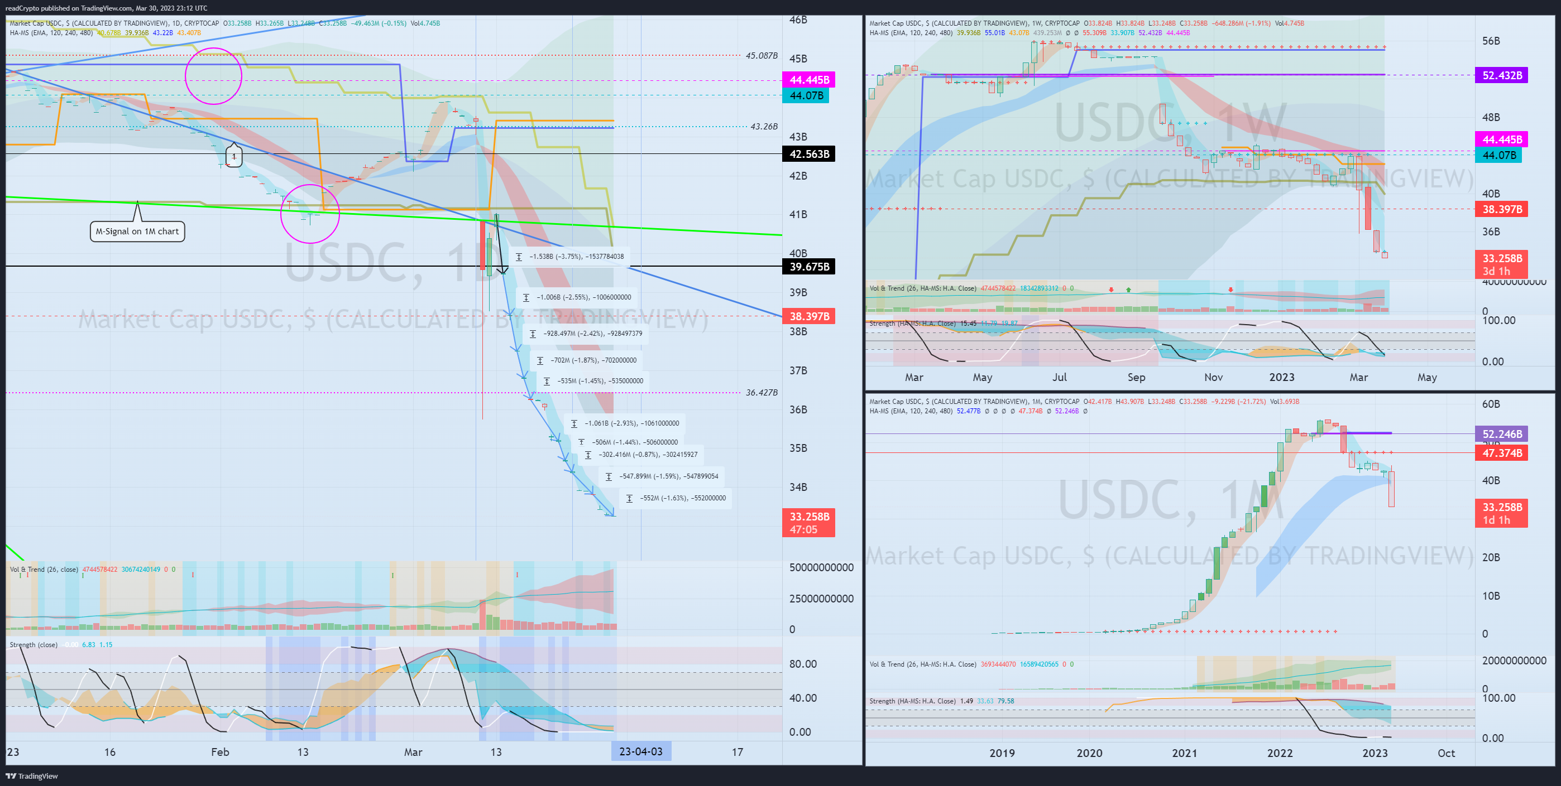Click price-range icon beside -928.497M (-2.42%) label
This screenshot has height=786, width=1561.
pyautogui.click(x=533, y=334)
